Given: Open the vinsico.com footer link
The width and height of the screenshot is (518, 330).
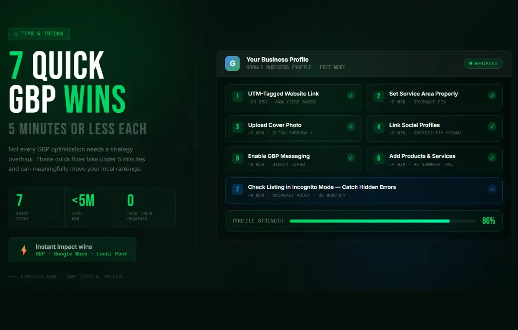Looking at the screenshot, I should coord(38,276).
